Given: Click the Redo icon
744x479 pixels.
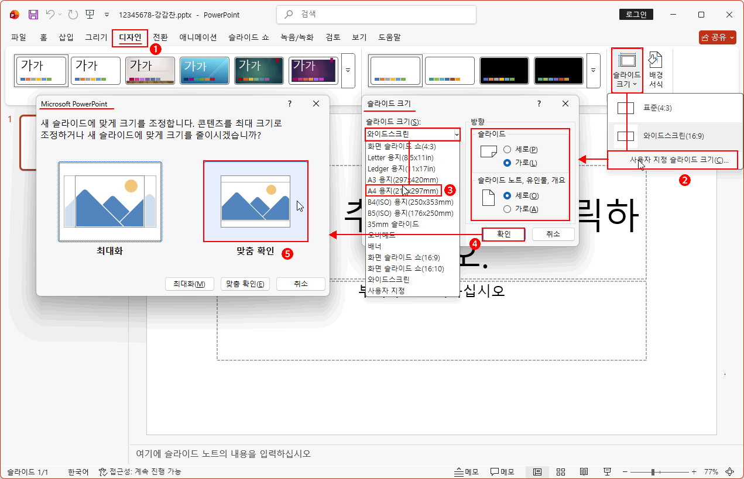Looking at the screenshot, I should pyautogui.click(x=73, y=15).
